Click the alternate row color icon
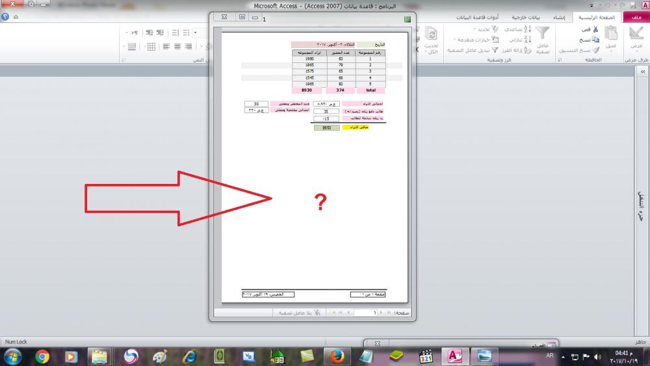 132,46
